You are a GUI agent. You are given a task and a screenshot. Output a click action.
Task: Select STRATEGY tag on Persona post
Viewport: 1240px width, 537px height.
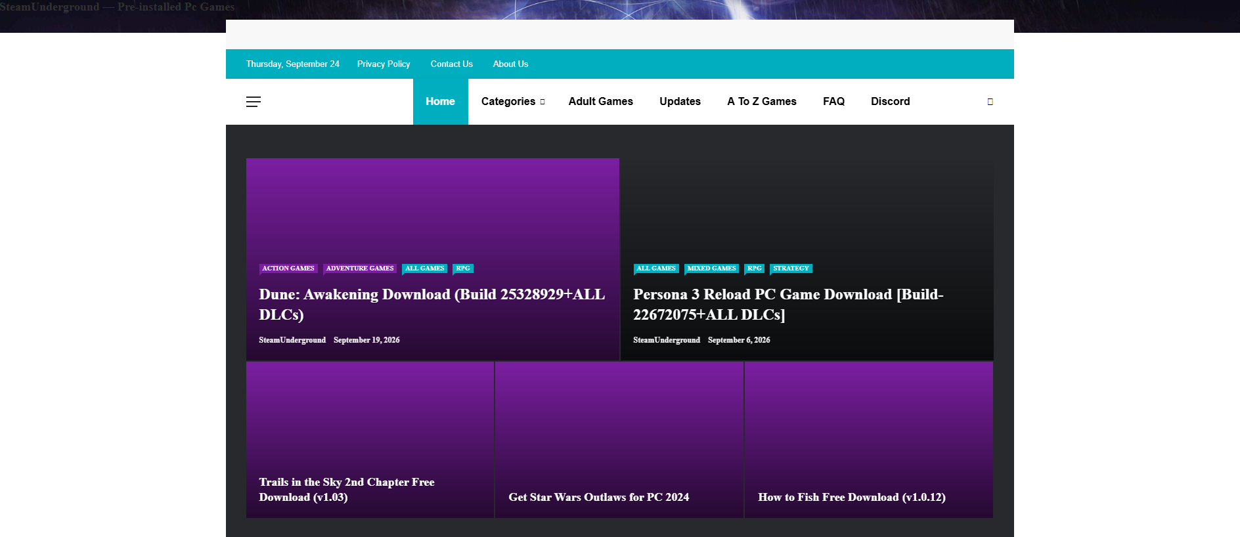791,268
